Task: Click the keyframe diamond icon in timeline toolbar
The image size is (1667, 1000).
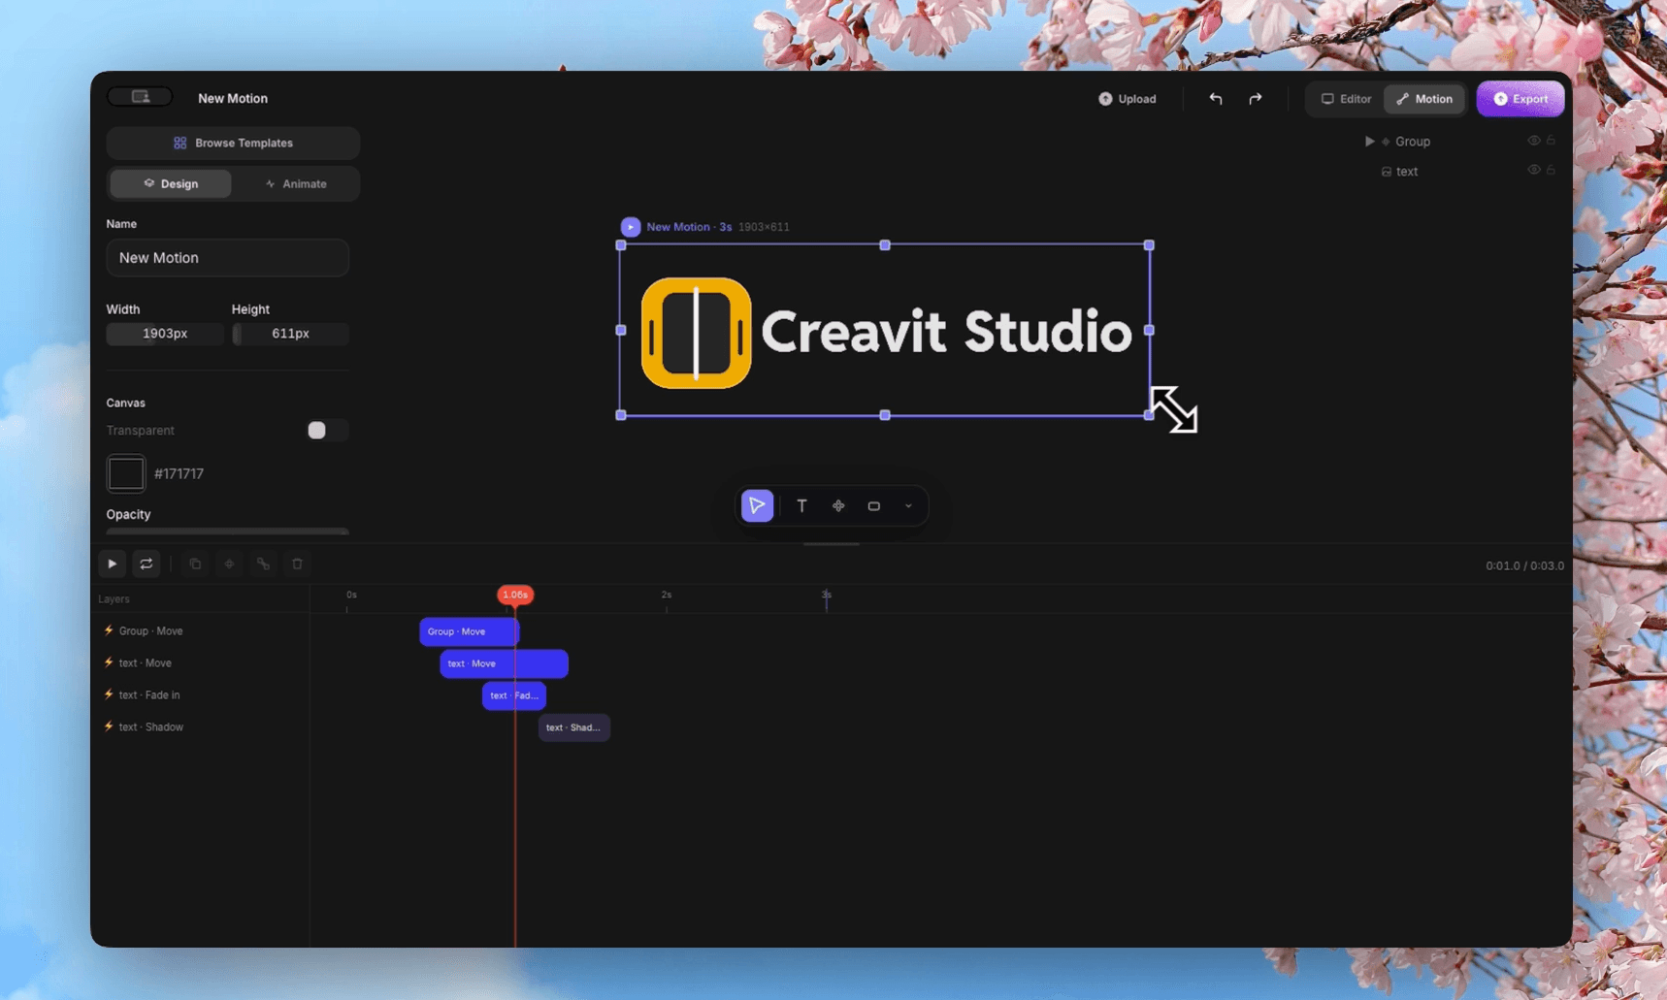Action: 229,564
